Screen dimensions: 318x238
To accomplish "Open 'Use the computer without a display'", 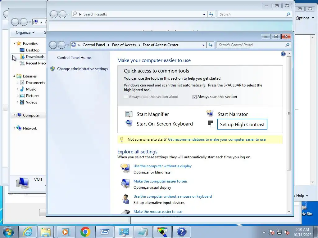I will (162, 166).
